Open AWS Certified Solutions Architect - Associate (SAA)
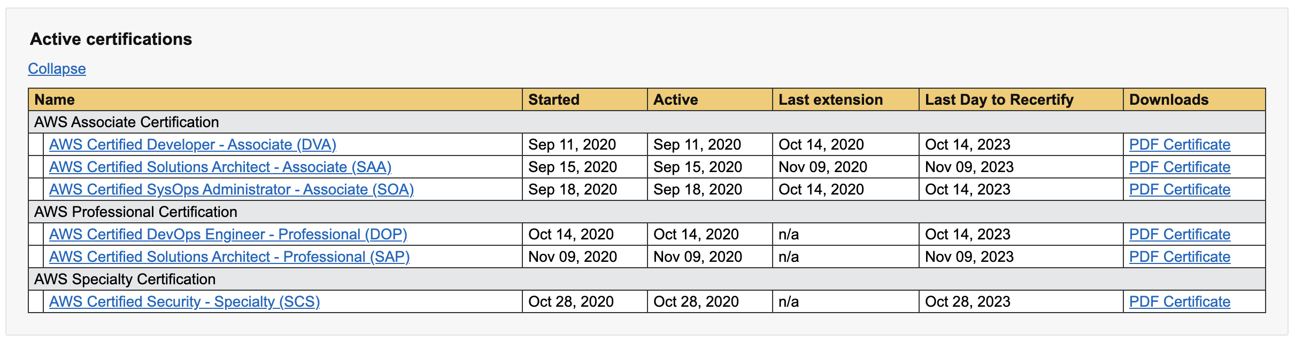 (220, 167)
